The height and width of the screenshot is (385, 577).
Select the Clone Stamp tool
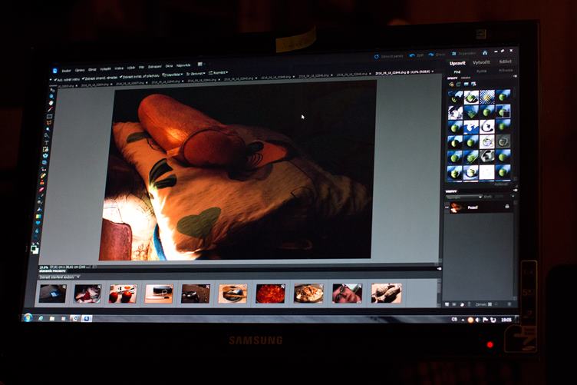pos(42,182)
